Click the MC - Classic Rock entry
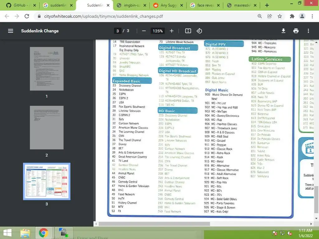 coord(218,149)
